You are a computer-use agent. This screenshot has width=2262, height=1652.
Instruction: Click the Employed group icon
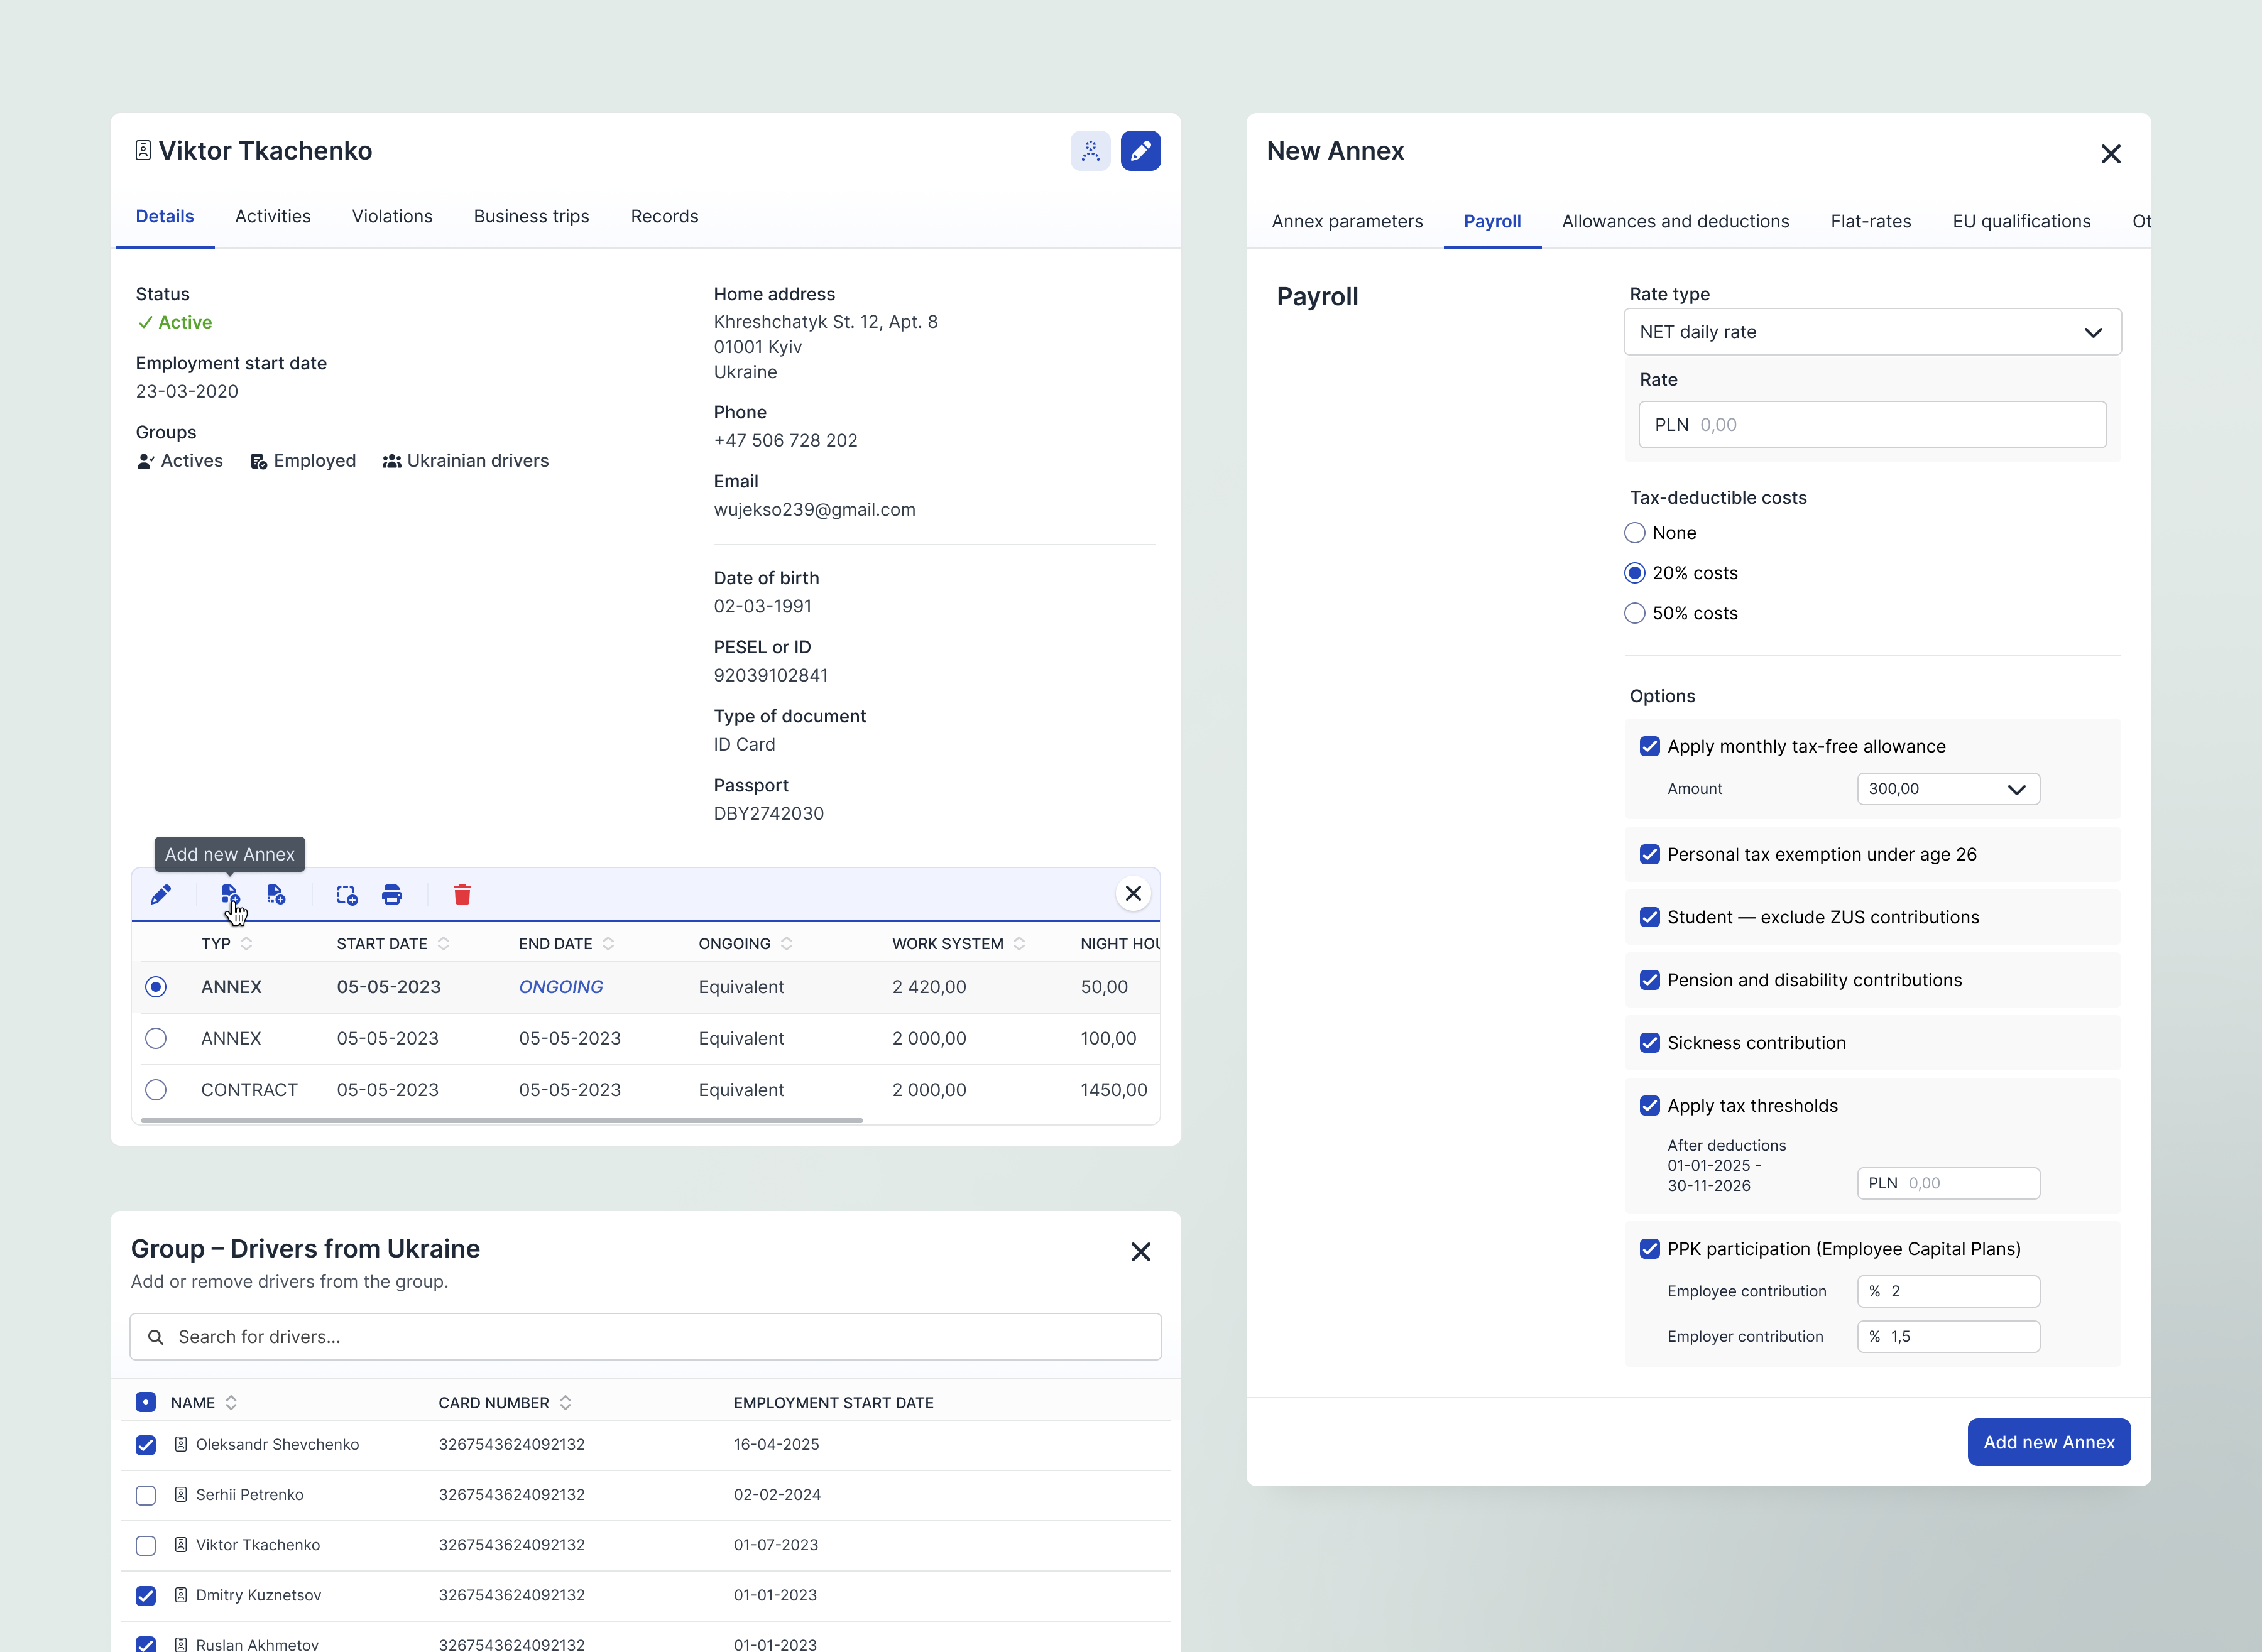(258, 461)
